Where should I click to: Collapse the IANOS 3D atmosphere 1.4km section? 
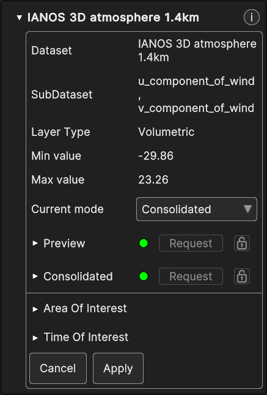[x=19, y=18]
